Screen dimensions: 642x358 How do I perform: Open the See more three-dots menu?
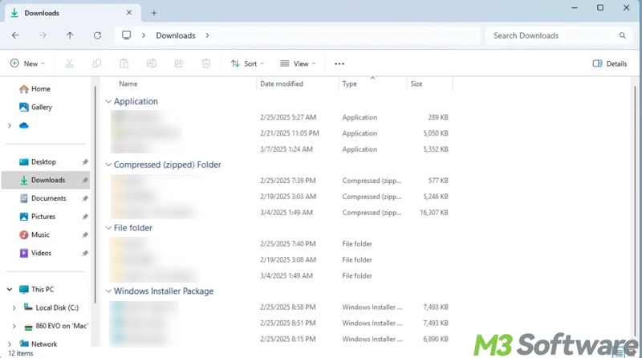coord(339,64)
